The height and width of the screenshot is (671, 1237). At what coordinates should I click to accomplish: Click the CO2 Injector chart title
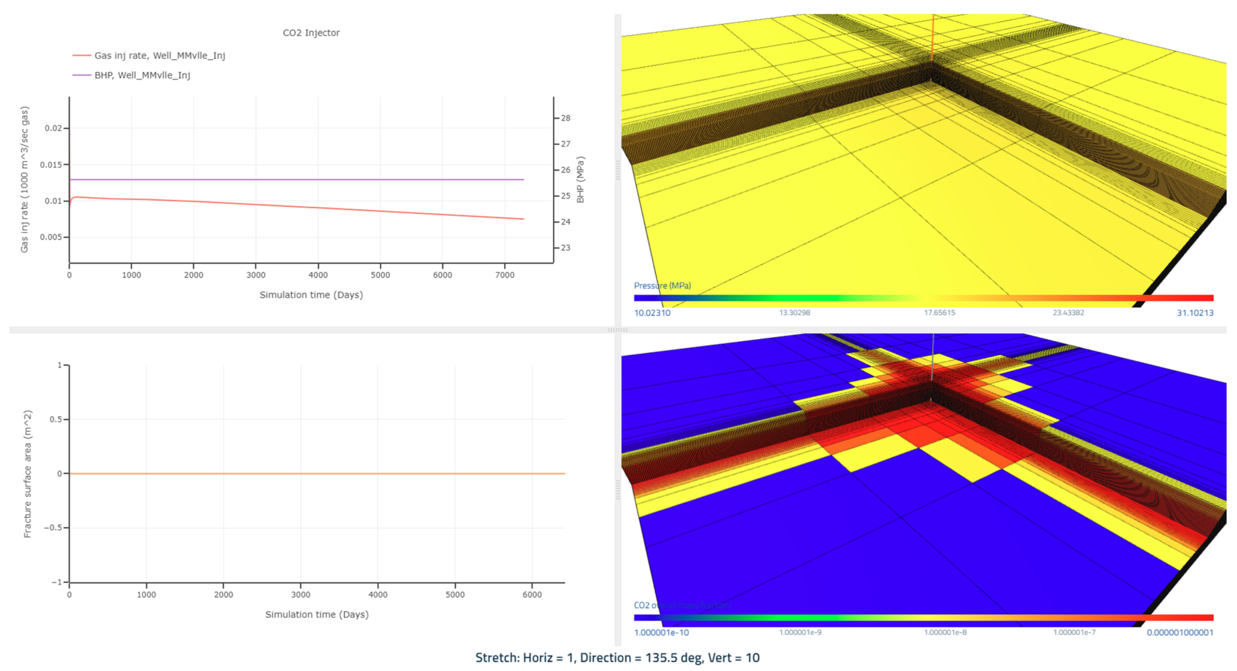click(311, 33)
